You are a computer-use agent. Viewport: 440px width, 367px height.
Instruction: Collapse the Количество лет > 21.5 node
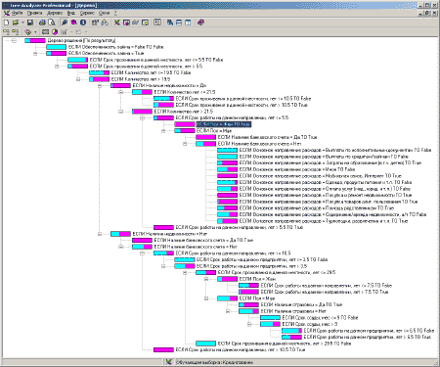pos(121,112)
